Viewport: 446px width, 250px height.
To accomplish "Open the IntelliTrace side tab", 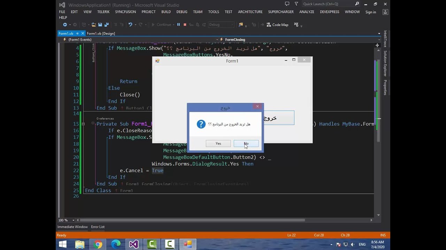I will 385,39.
